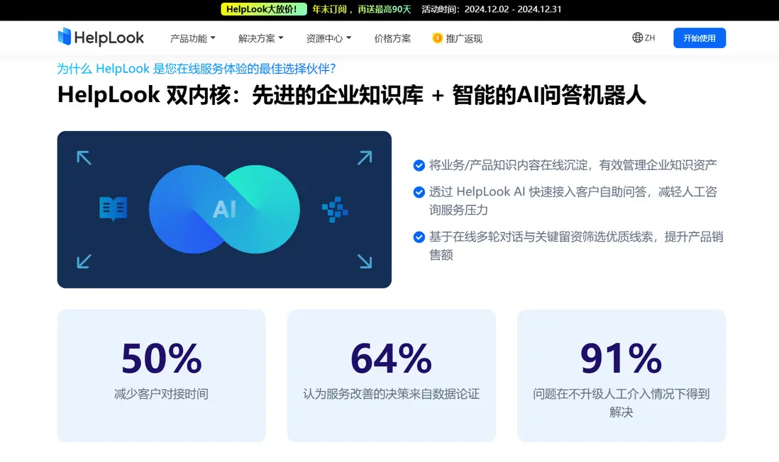Click checkmark icon beside 透过 HelpLook AI

[x=419, y=192]
